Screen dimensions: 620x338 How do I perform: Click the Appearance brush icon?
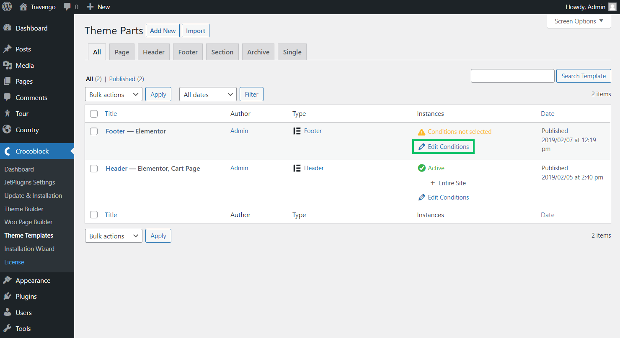click(7, 280)
